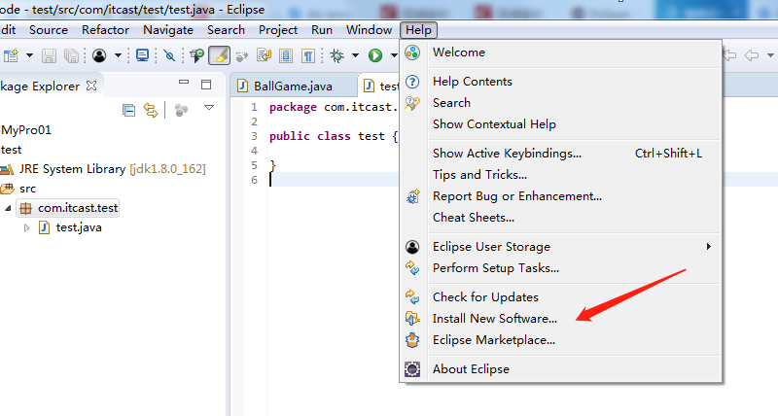Open the Refactor menu

click(105, 30)
